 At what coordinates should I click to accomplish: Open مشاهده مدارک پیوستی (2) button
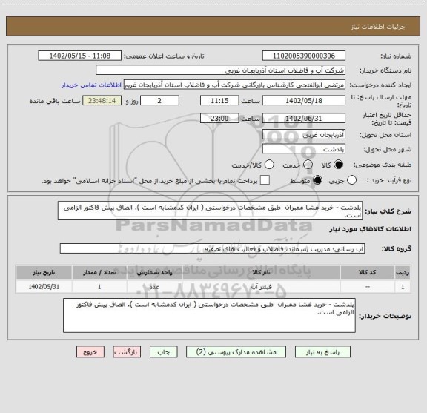coord(236,352)
